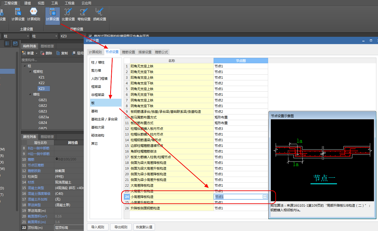Open the 损耗设置 ribbon tool
This screenshot has height=231, width=378.
click(100, 15)
